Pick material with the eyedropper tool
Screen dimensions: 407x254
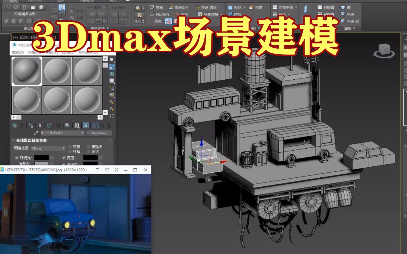pyautogui.click(x=35, y=133)
